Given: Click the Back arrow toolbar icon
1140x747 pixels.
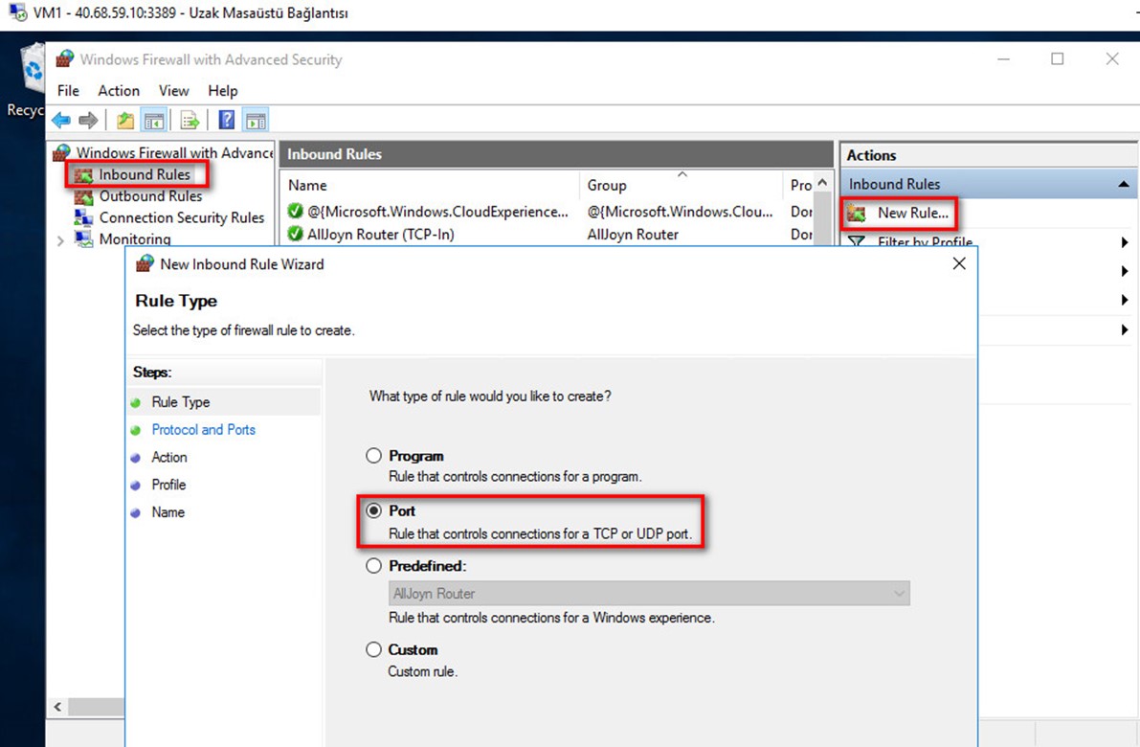Looking at the screenshot, I should click(62, 120).
